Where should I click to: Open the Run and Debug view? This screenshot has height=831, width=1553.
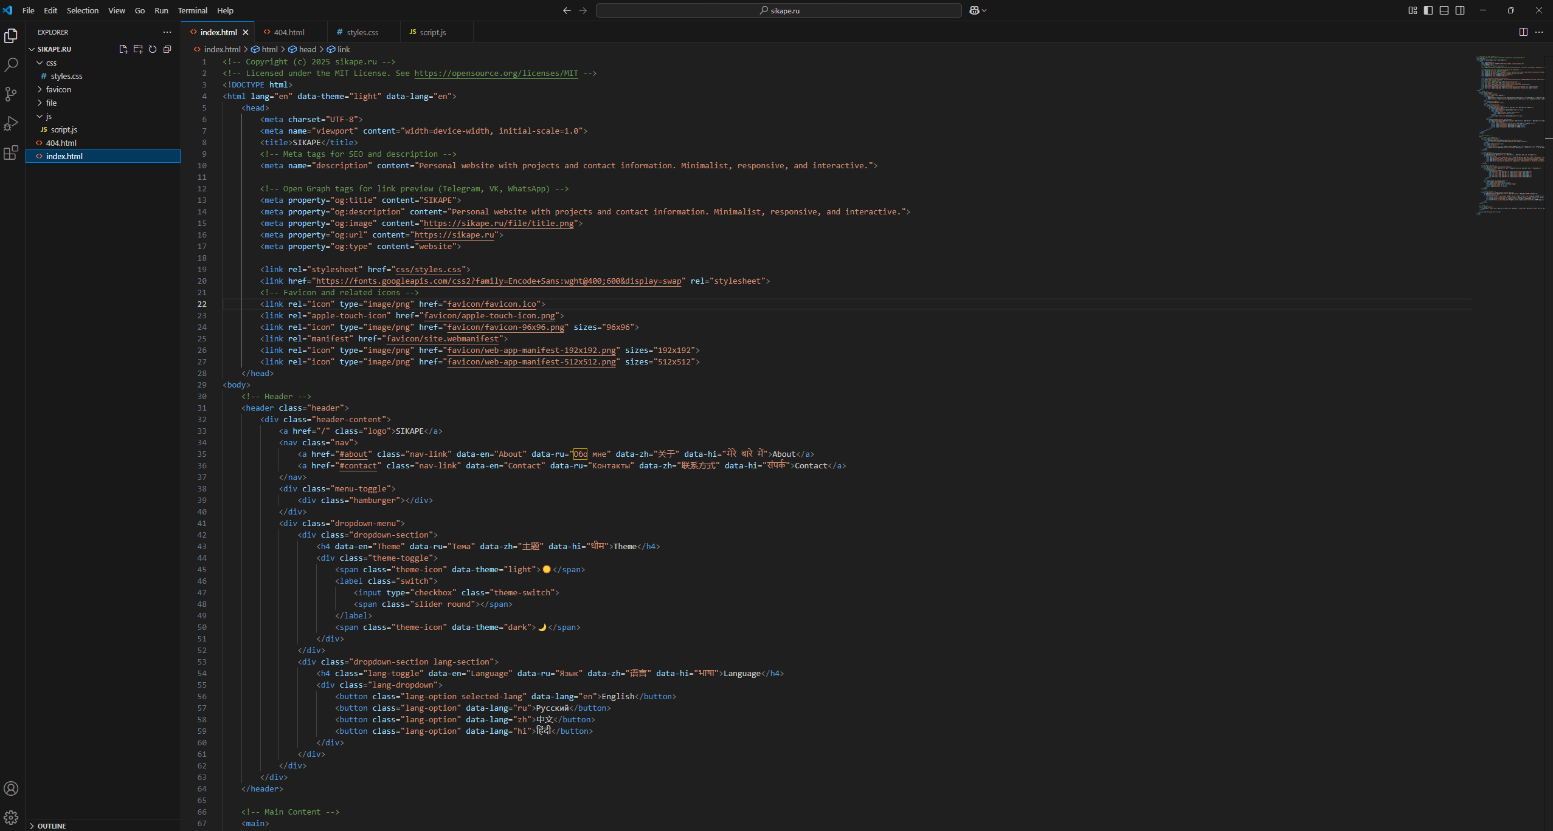[11, 123]
